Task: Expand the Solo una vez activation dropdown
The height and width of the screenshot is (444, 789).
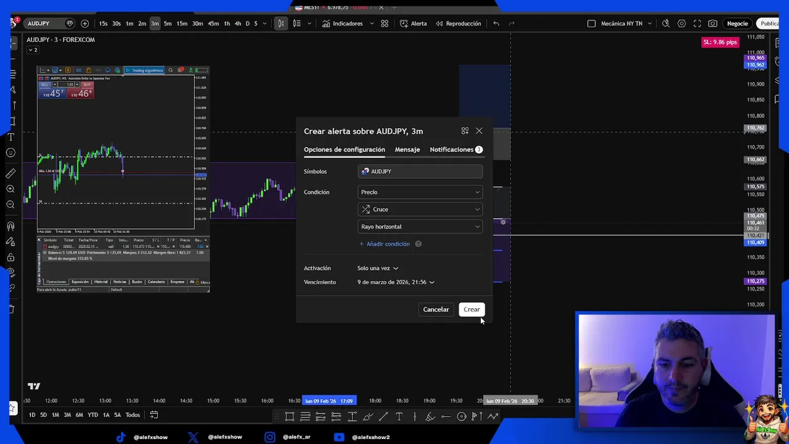Action: [378, 268]
